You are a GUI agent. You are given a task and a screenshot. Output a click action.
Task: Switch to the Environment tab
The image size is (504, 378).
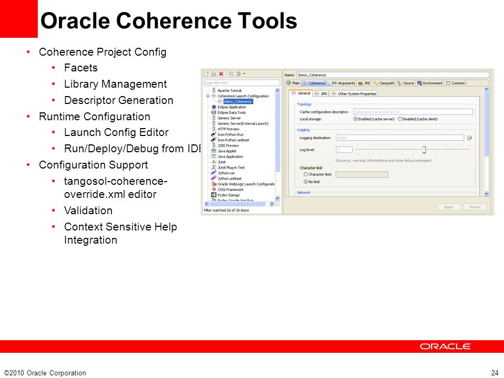tap(430, 83)
